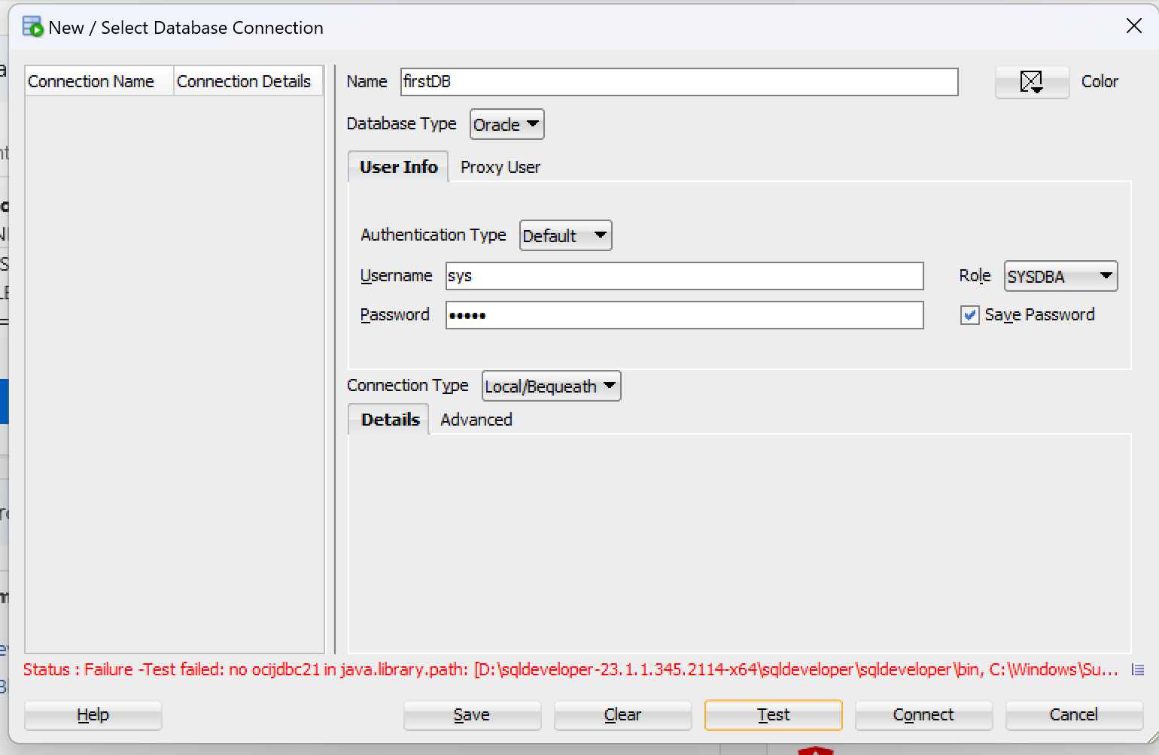The width and height of the screenshot is (1159, 755).
Task: Switch to the Proxy User tab
Action: (500, 167)
